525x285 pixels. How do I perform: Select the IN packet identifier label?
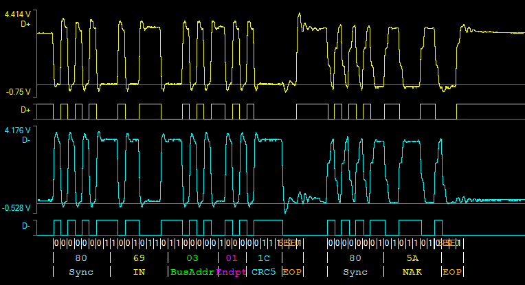coord(139,272)
